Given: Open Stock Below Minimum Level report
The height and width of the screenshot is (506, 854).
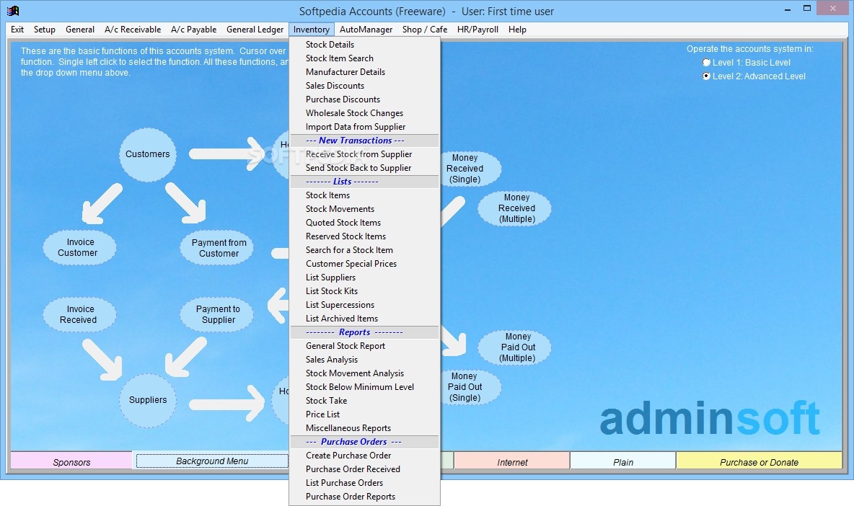Looking at the screenshot, I should (x=364, y=387).
